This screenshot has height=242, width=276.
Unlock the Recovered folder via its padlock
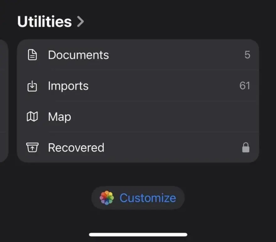[x=246, y=147]
